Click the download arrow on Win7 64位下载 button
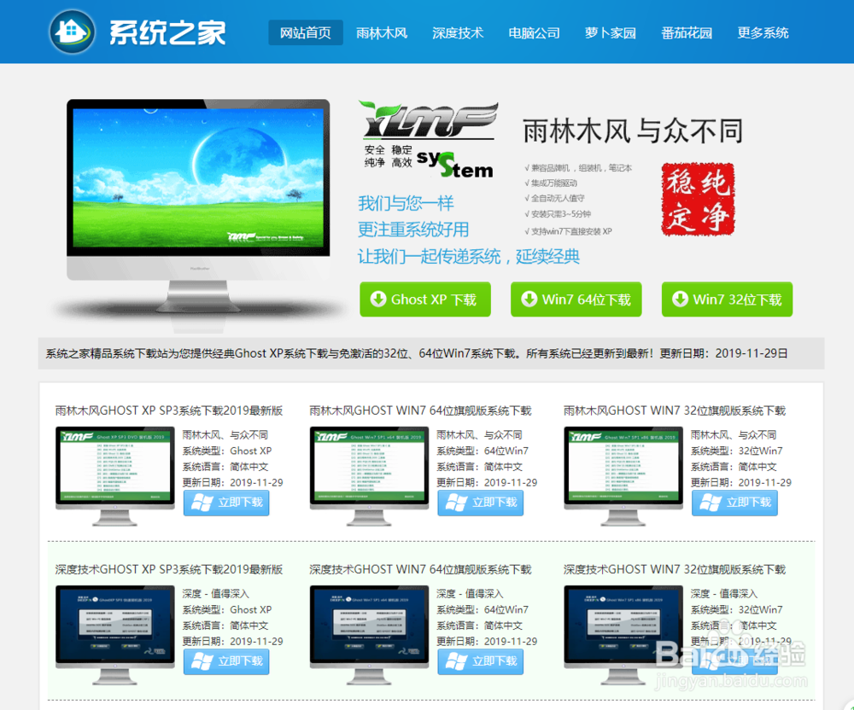The width and height of the screenshot is (854, 710). (x=530, y=300)
